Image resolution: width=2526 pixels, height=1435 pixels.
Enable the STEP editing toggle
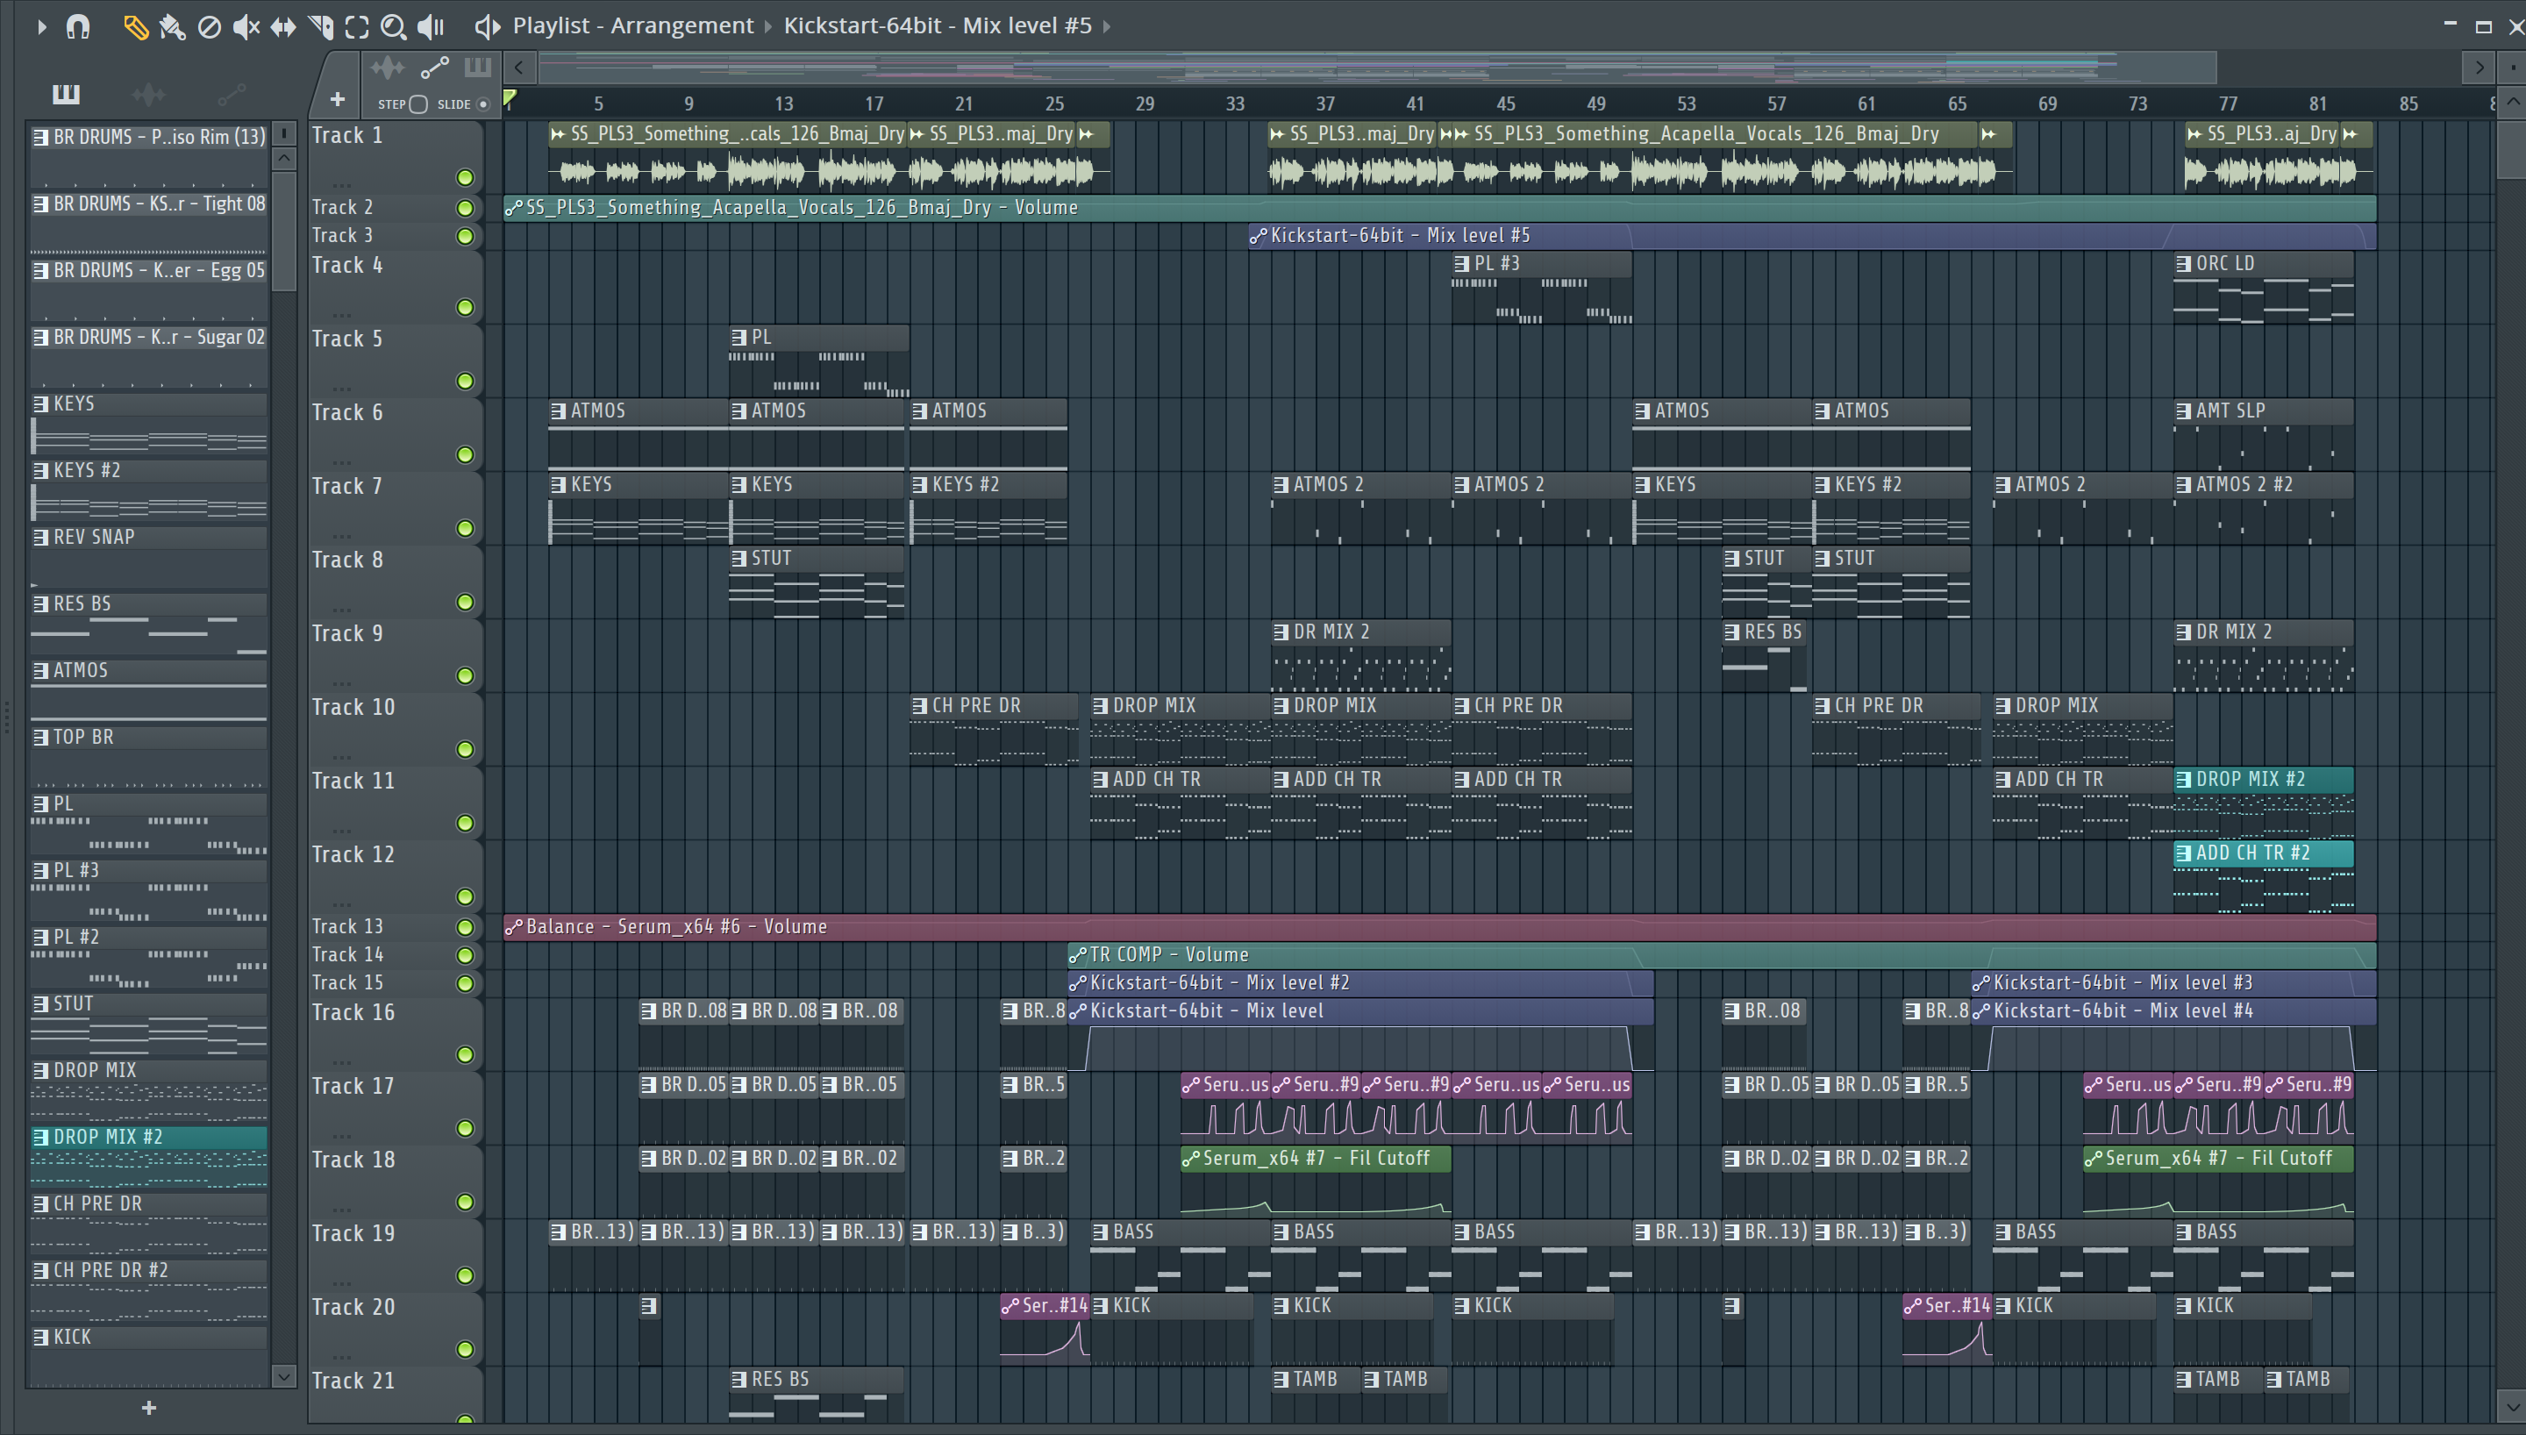click(x=417, y=104)
